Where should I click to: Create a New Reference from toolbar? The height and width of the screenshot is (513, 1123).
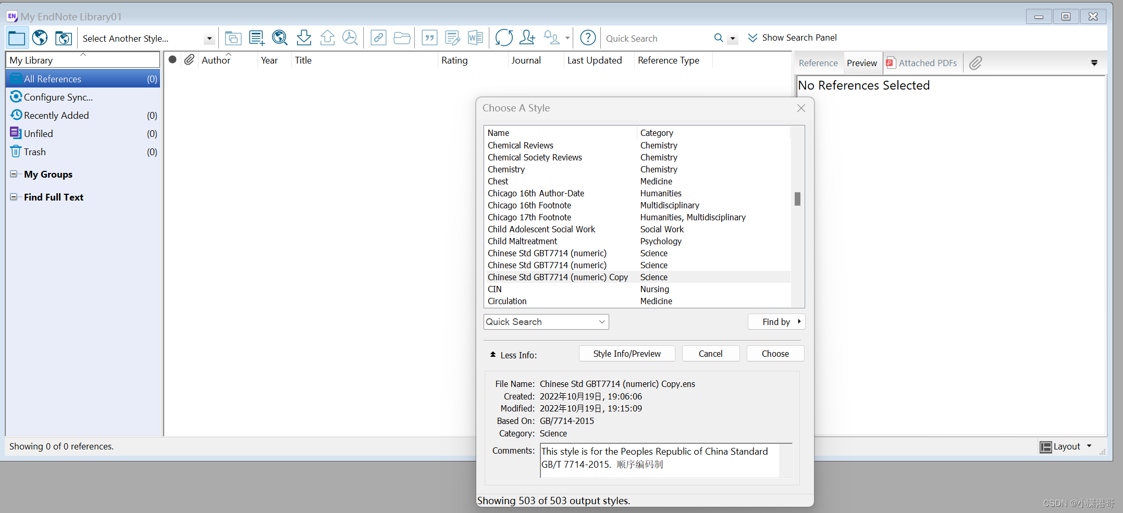(256, 38)
